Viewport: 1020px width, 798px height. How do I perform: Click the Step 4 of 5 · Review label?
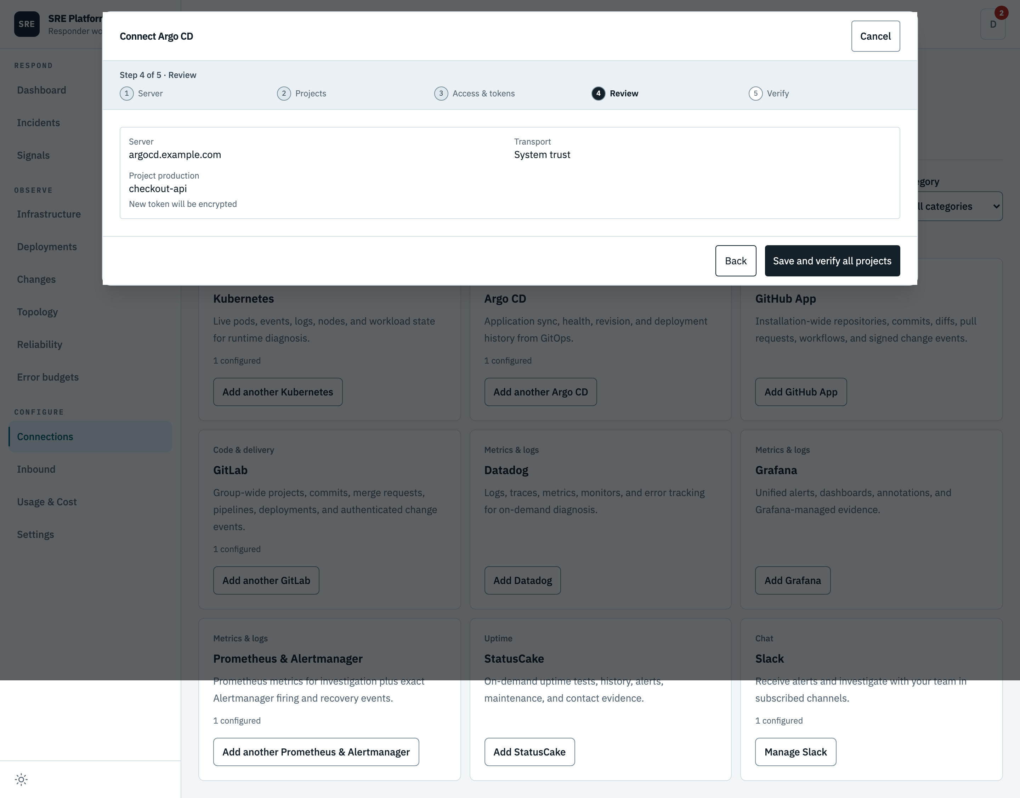158,75
